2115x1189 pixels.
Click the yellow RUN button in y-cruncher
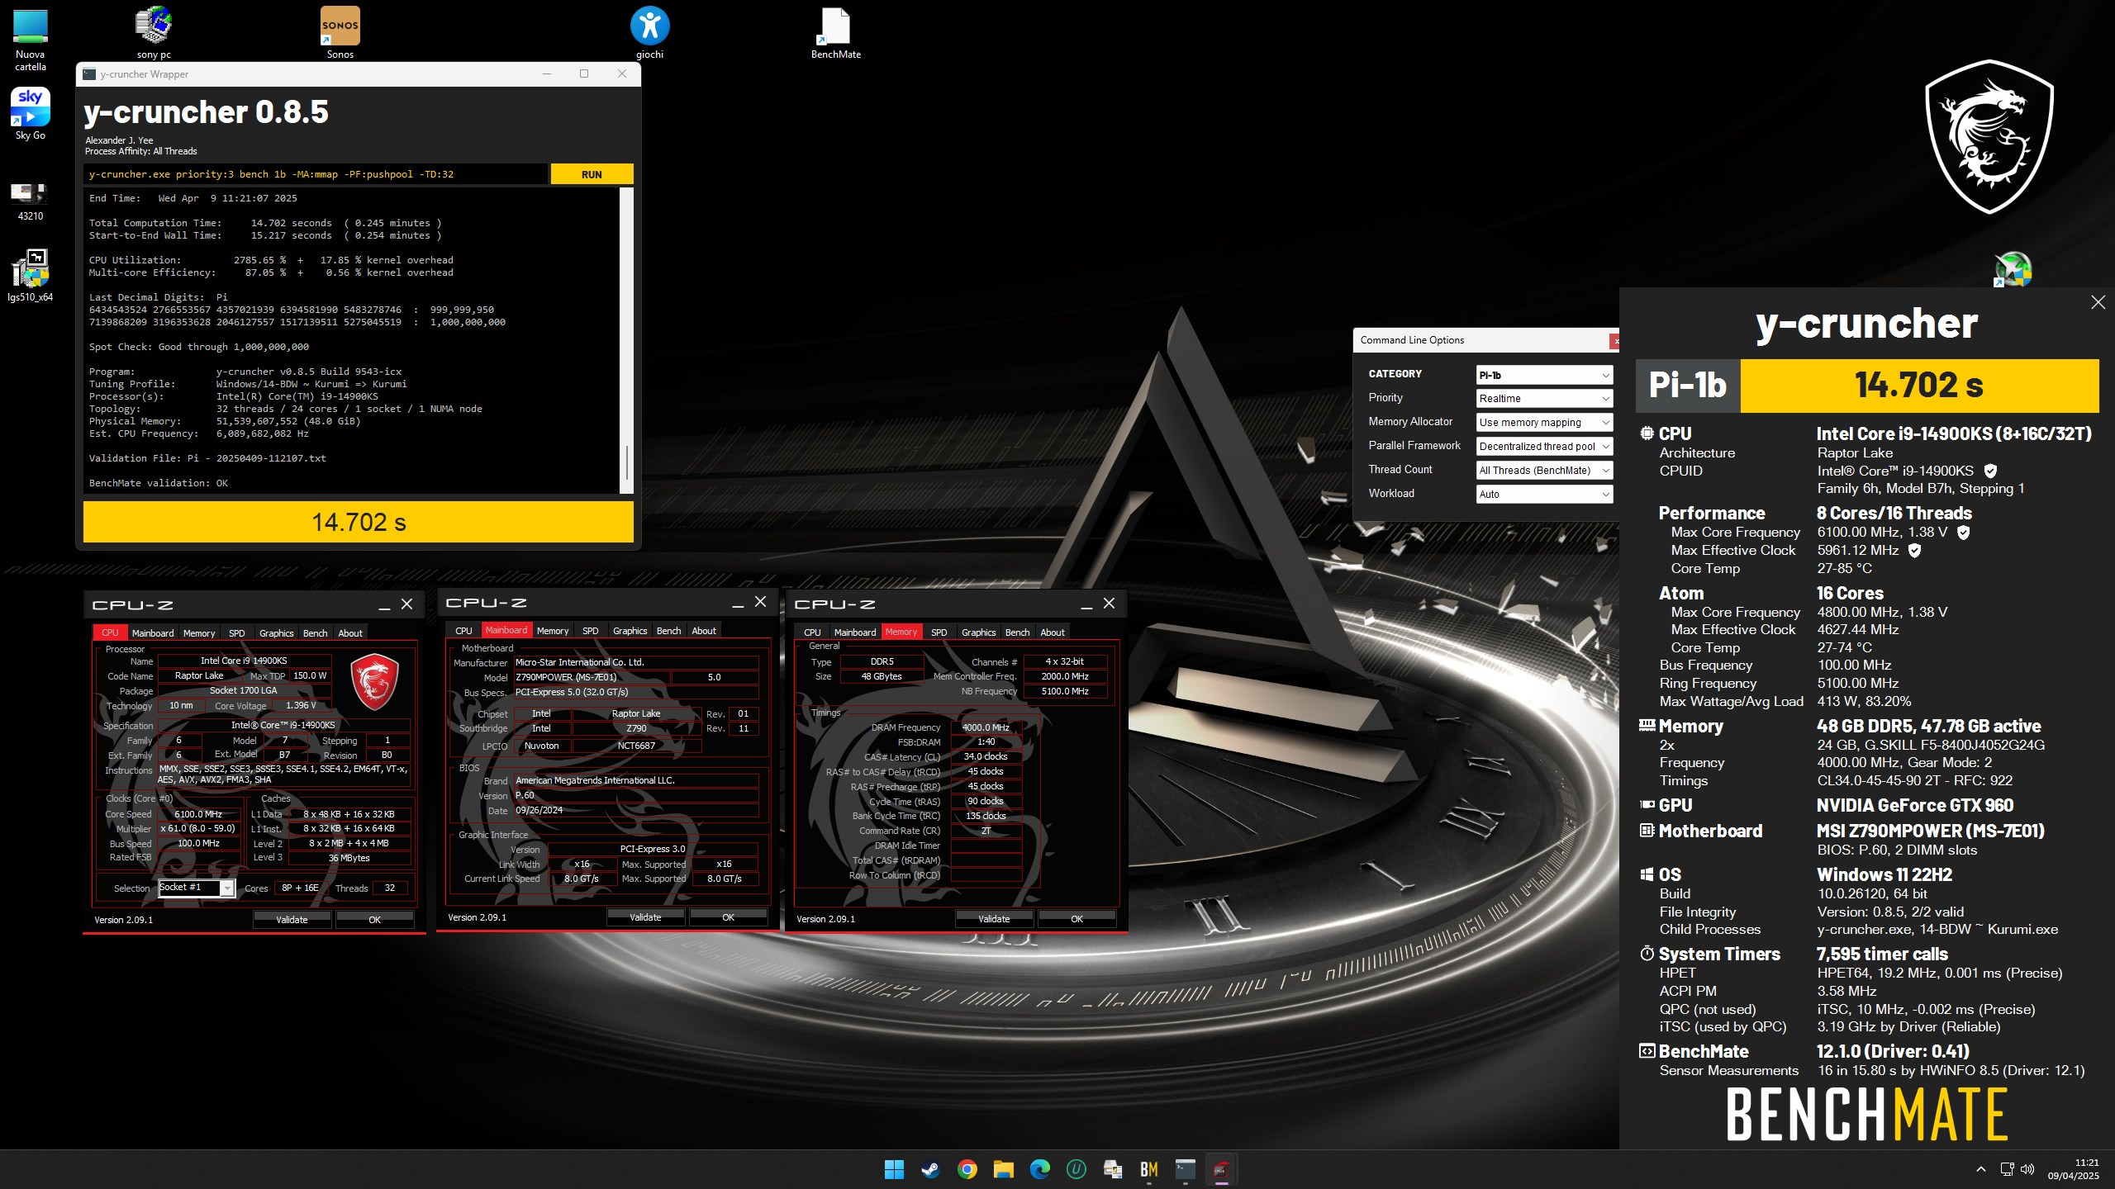coord(592,174)
